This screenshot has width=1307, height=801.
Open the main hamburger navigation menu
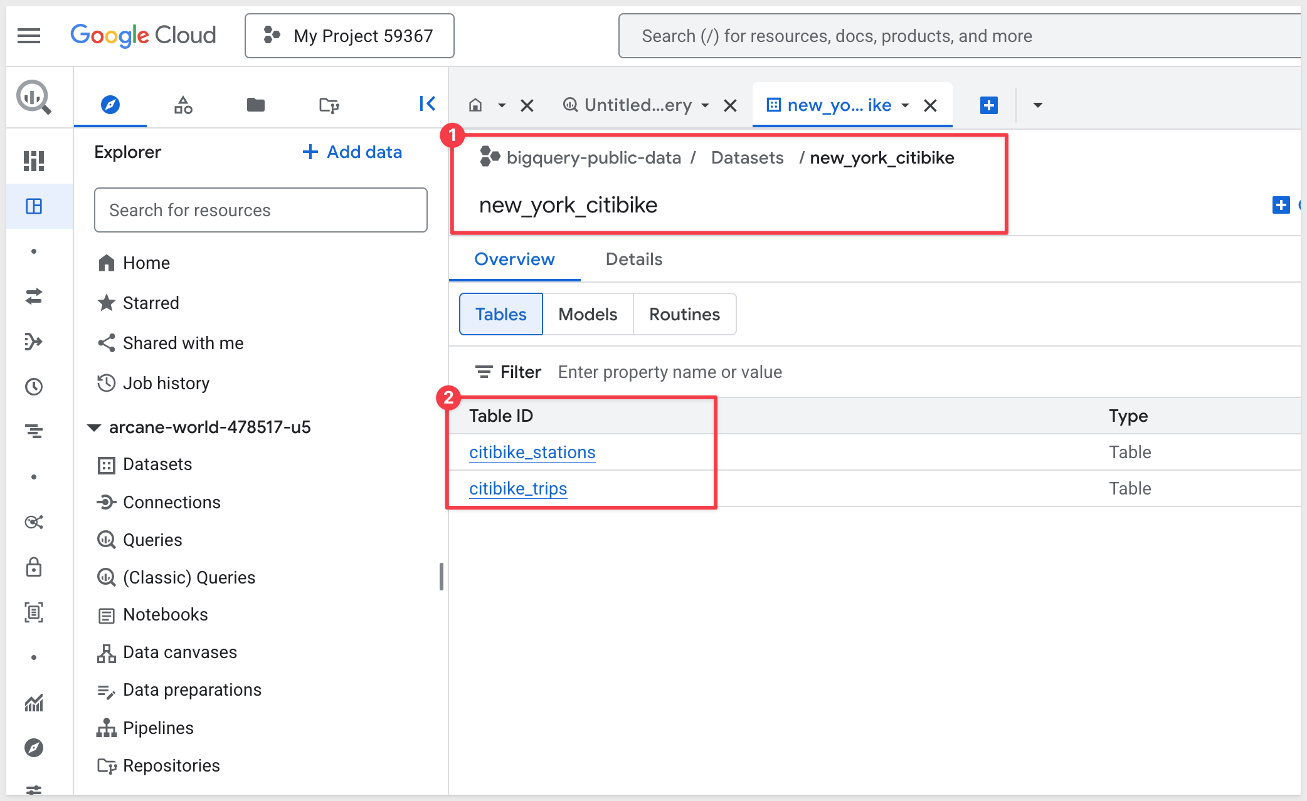click(x=29, y=36)
